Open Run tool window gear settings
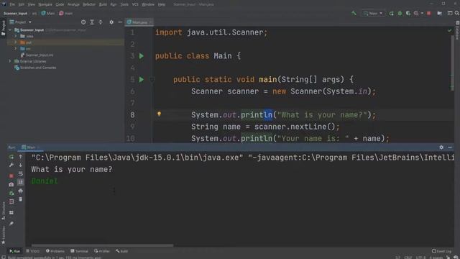This screenshot has height=259, width=460. (441, 147)
